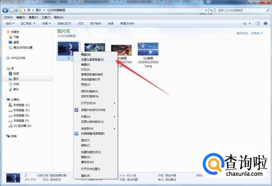The height and width of the screenshot is (186, 272).
Task: Click the 打印 toolbar button
Action: (x=81, y=23)
